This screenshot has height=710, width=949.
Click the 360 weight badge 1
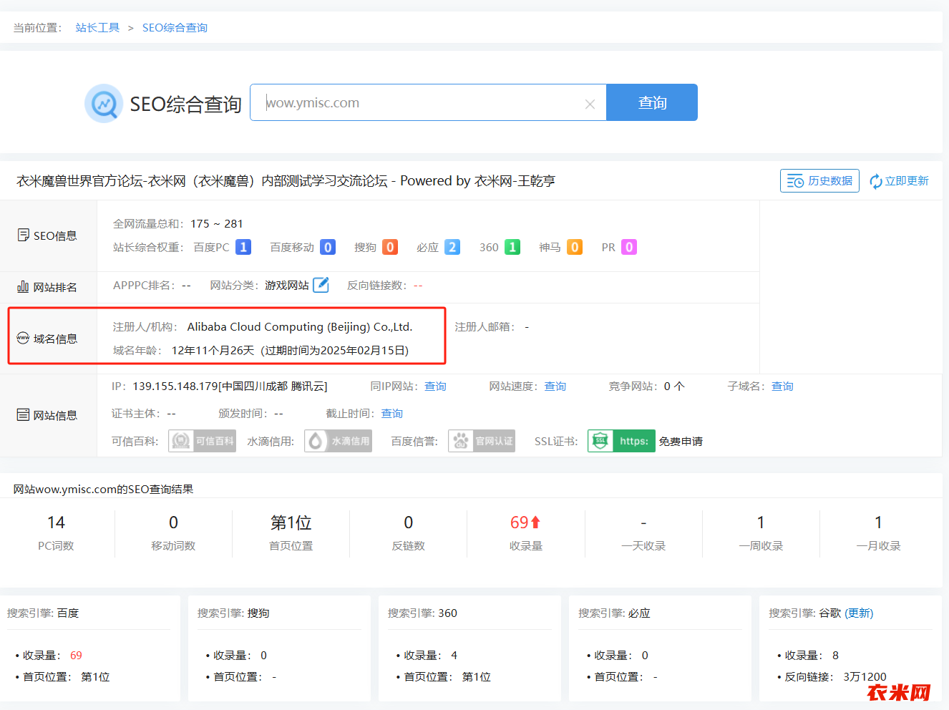[512, 247]
